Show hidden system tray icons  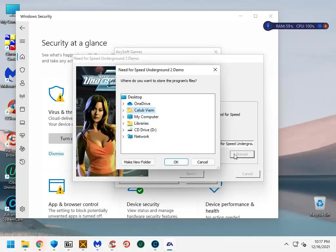[x=286, y=244]
